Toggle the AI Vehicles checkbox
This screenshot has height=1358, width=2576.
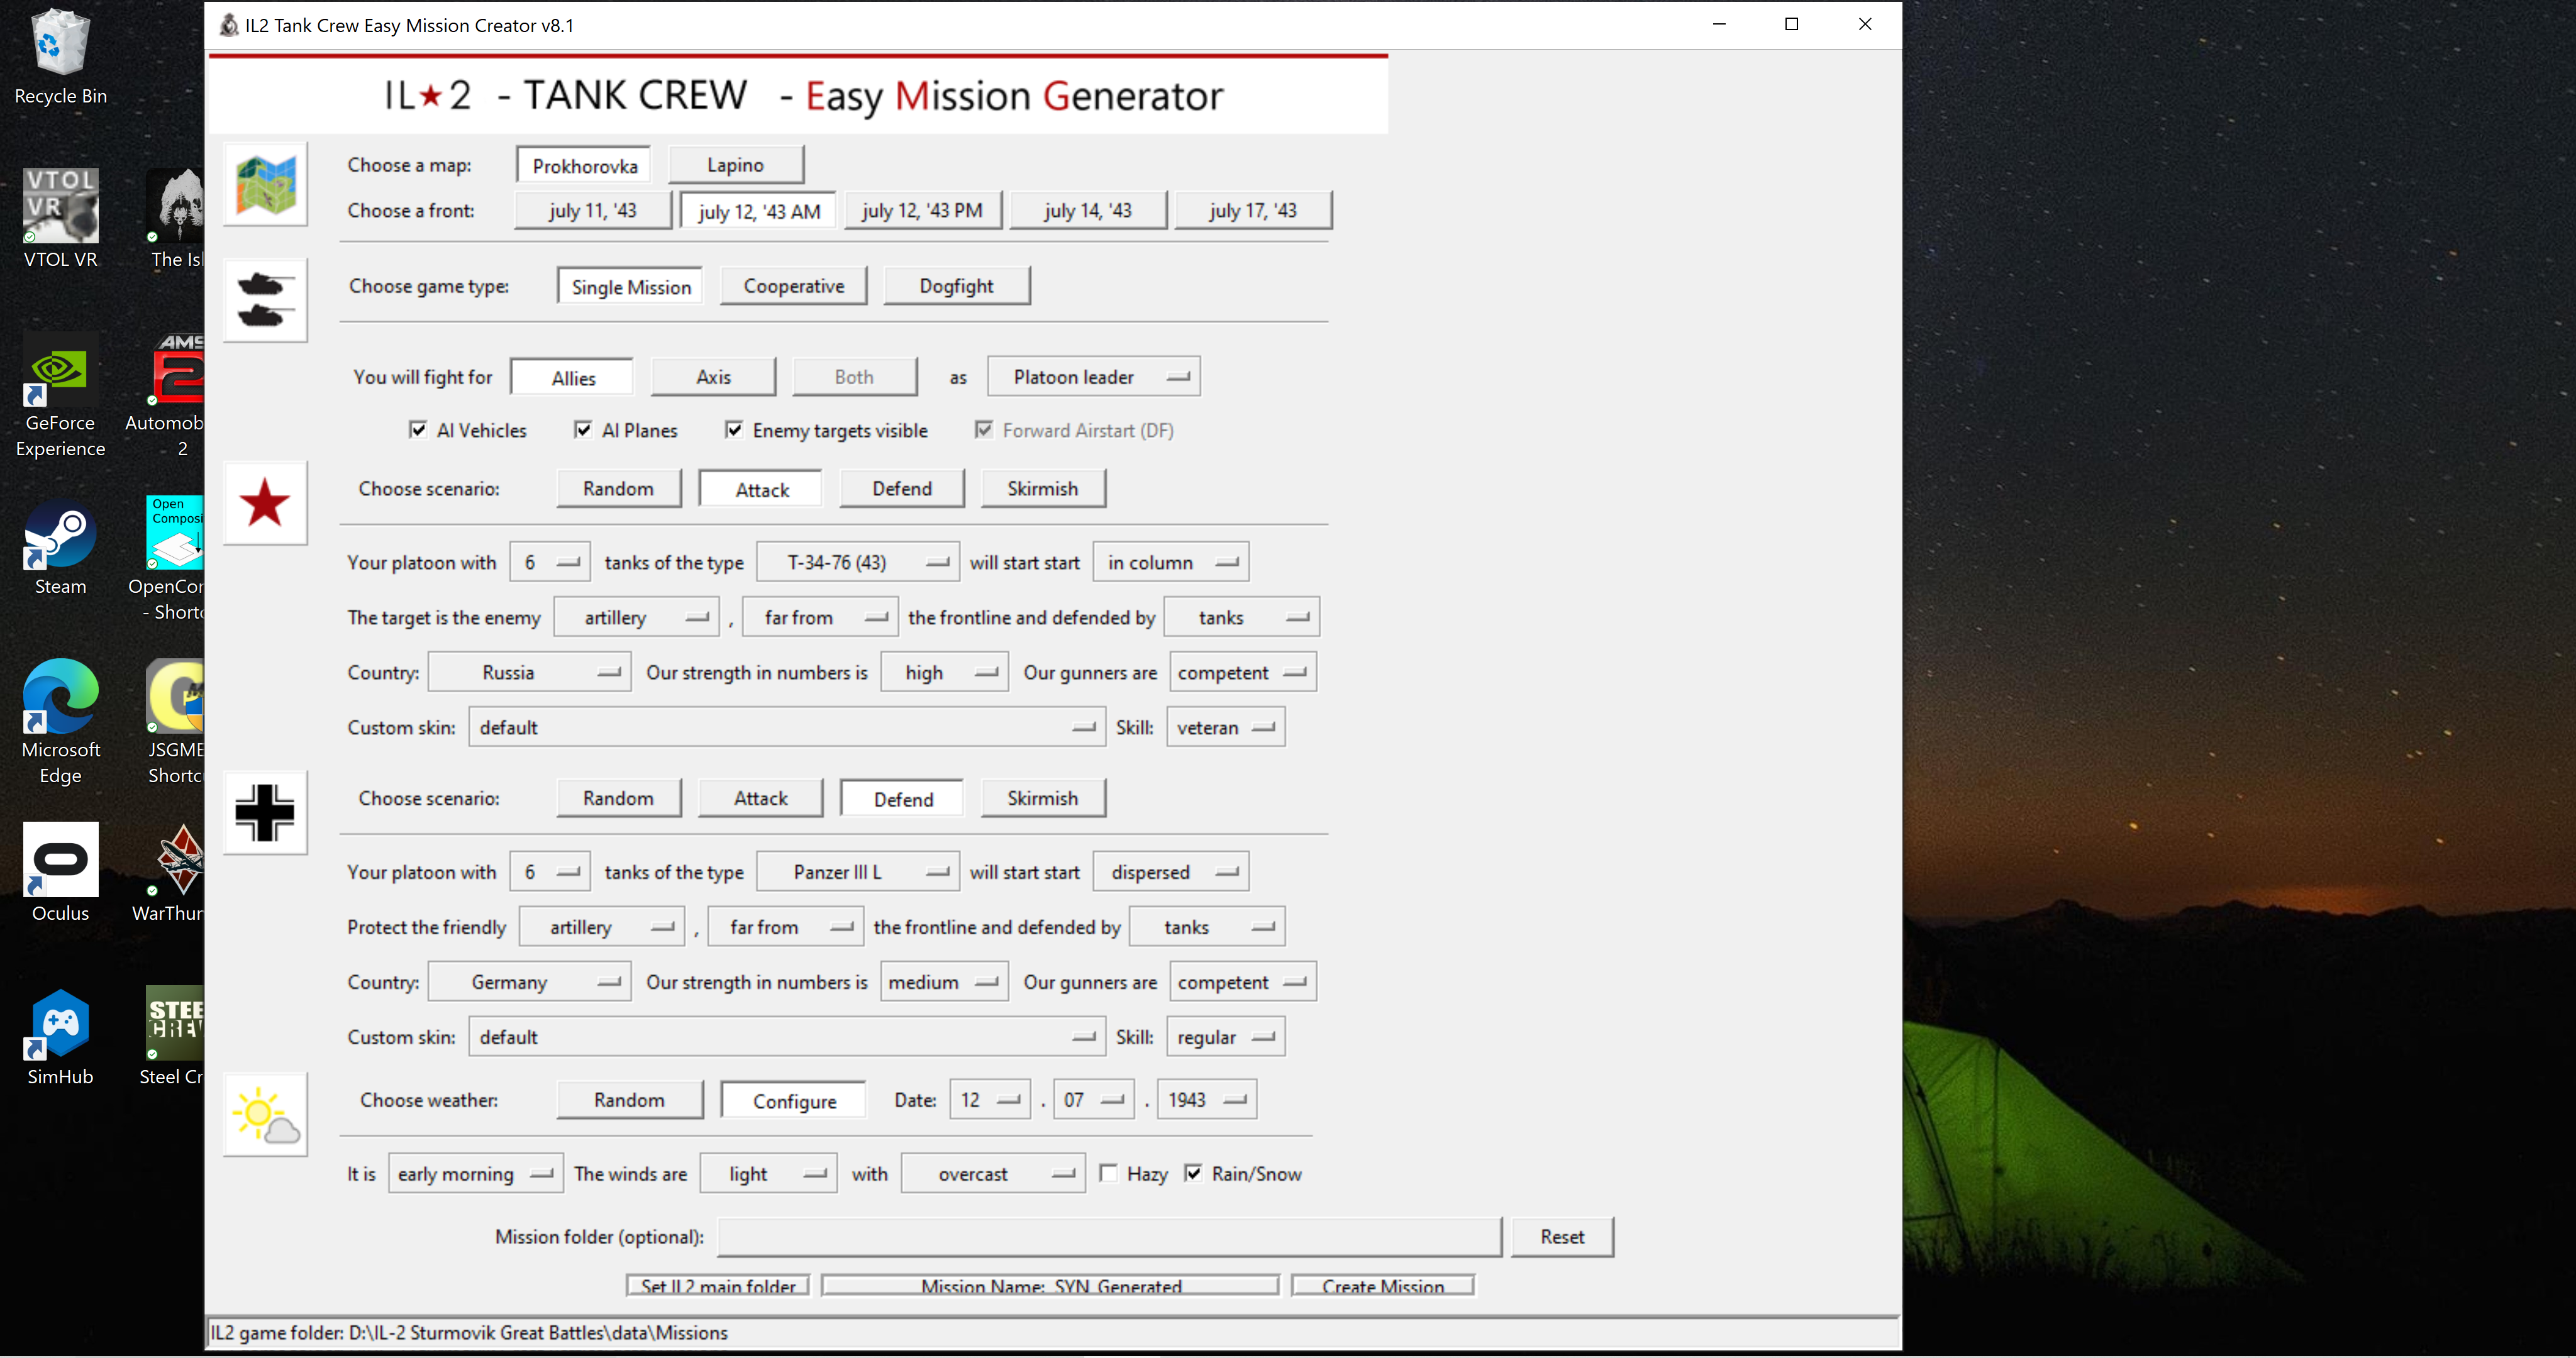[x=418, y=430]
